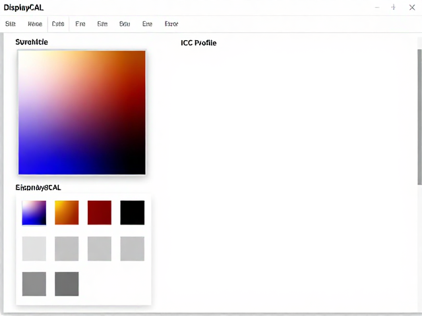Open the first menu tab 'Site'

tap(11, 24)
